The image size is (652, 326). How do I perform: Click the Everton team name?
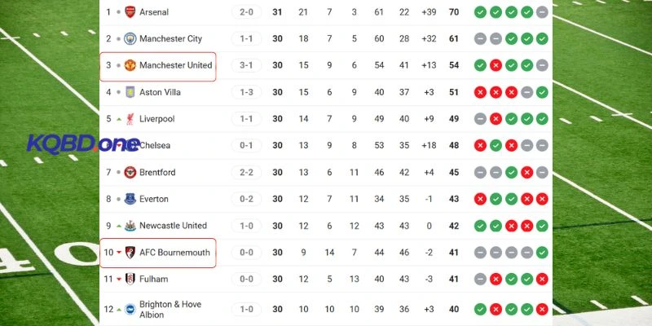pyautogui.click(x=154, y=199)
